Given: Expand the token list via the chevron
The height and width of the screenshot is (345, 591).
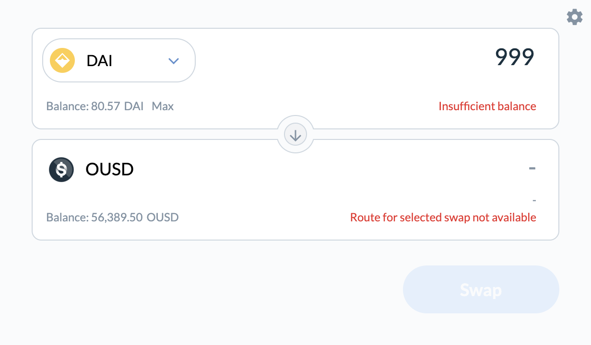Looking at the screenshot, I should (x=174, y=60).
